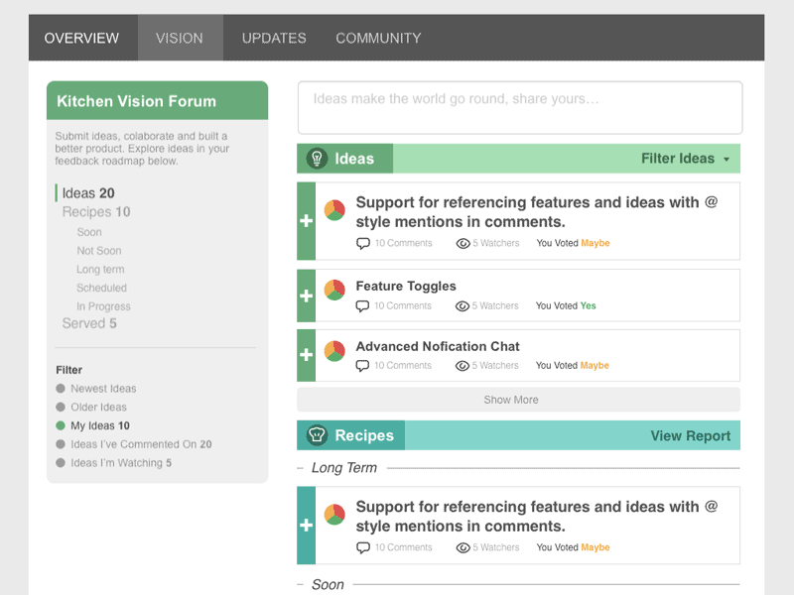Image resolution: width=794 pixels, height=595 pixels.
Task: Open View Report for Recipes
Action: click(x=690, y=435)
